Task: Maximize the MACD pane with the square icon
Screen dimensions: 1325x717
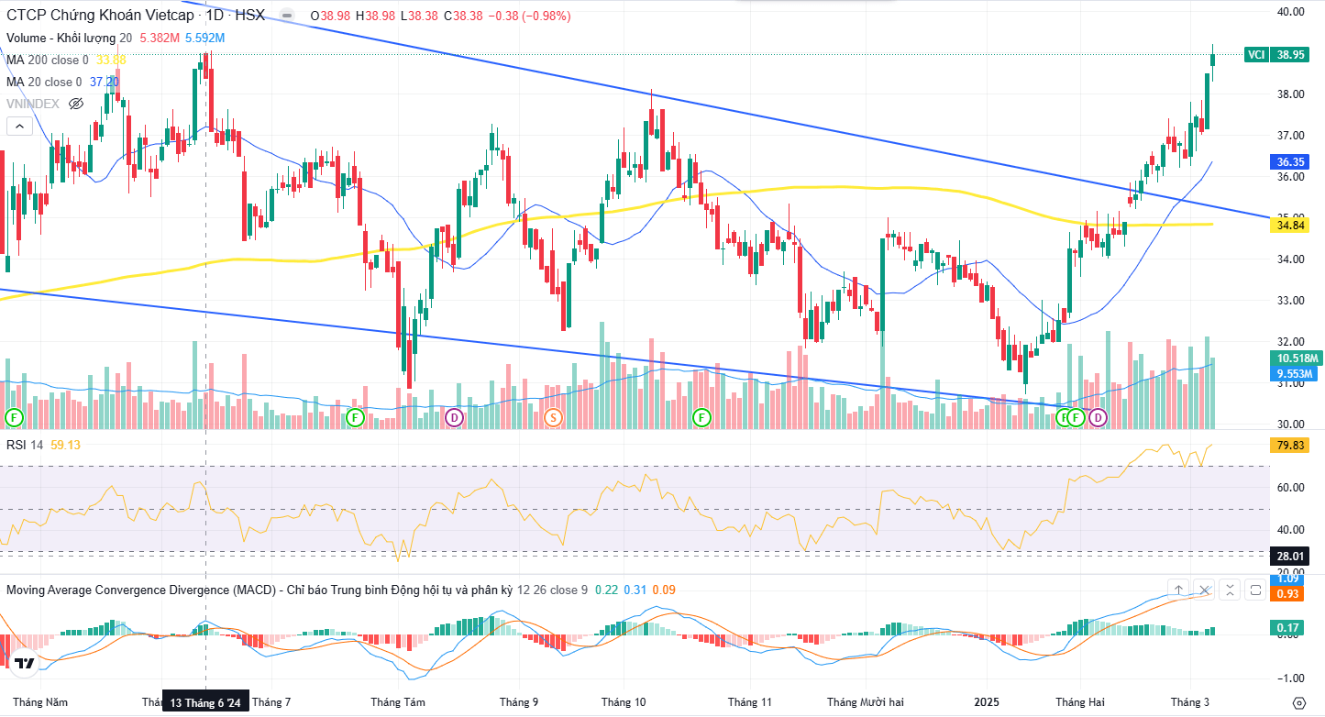Action: pos(1256,590)
